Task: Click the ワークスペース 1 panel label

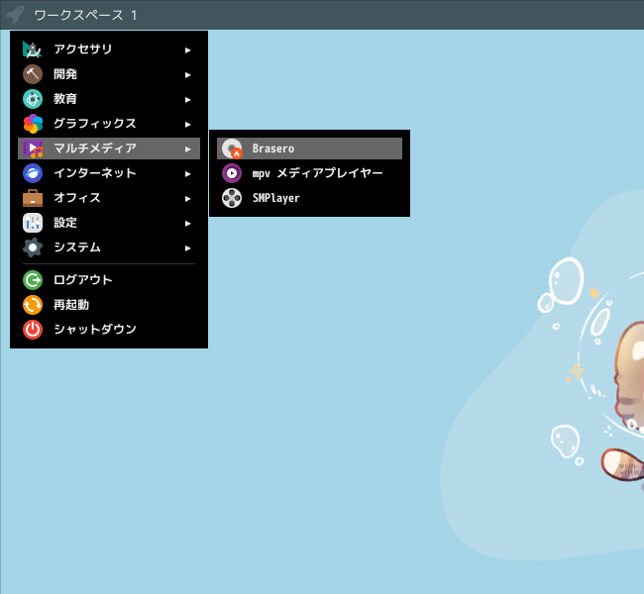Action: pyautogui.click(x=85, y=15)
